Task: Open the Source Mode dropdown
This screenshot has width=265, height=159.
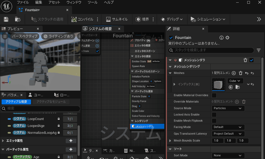Action: click(x=228, y=108)
